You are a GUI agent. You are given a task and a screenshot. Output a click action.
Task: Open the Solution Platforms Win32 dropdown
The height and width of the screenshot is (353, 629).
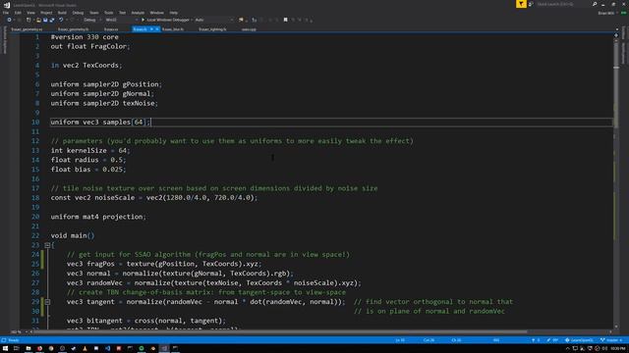[x=122, y=20]
